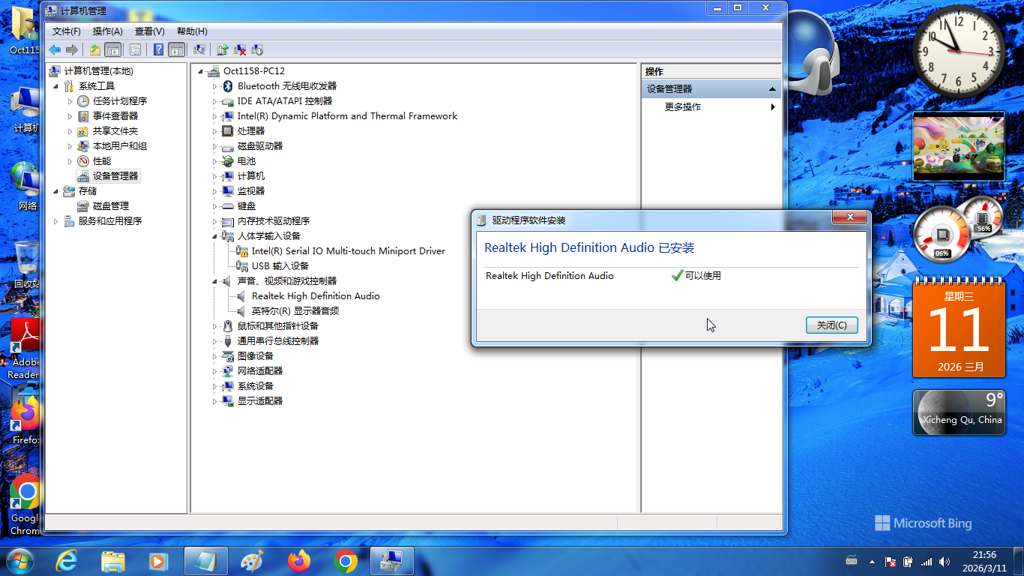The width and height of the screenshot is (1024, 576).
Task: Click the Help question mark toolbar icon
Action: [x=158, y=49]
